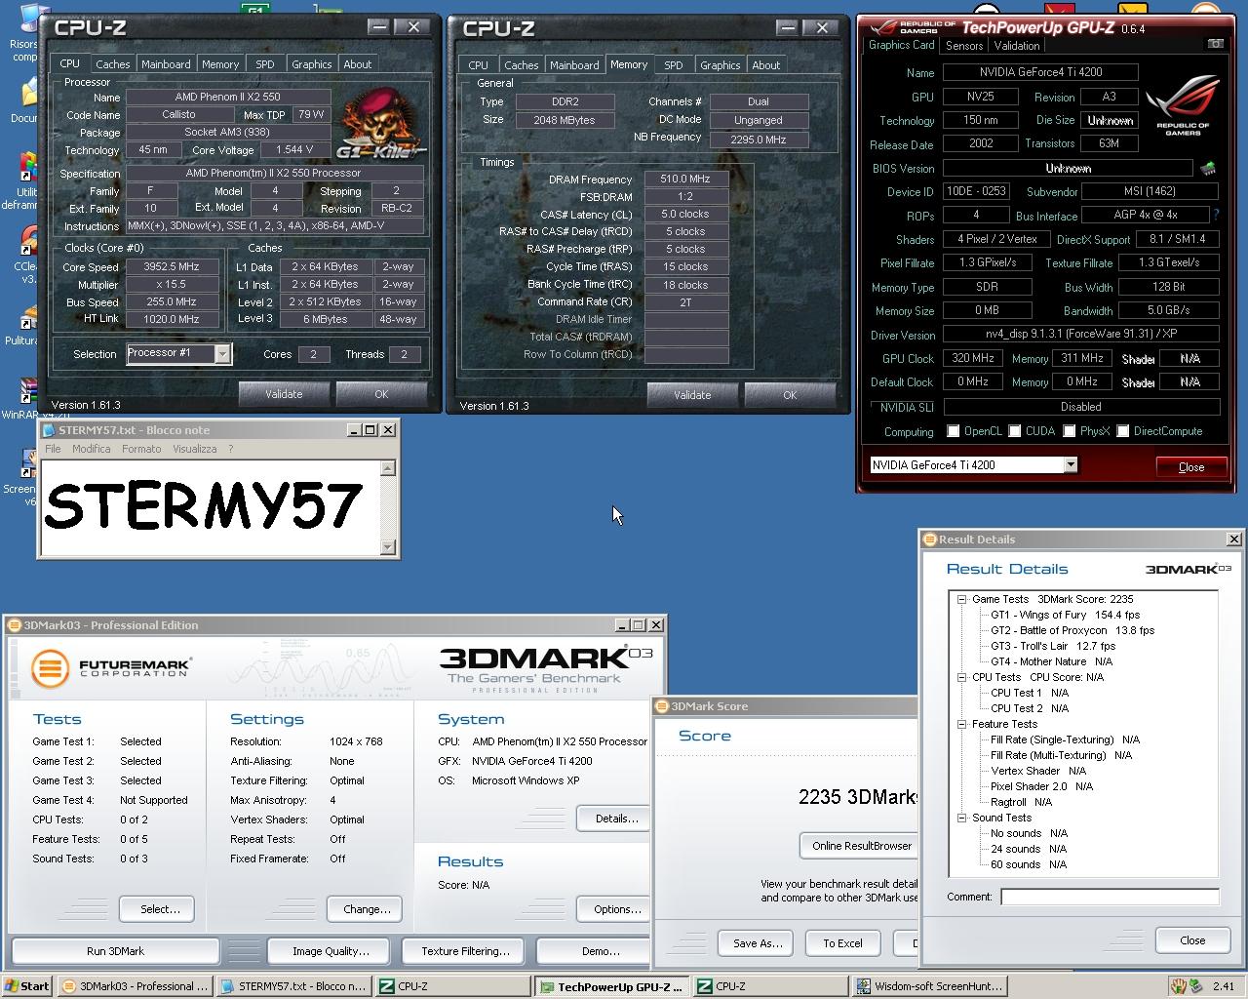Image resolution: width=1248 pixels, height=999 pixels.
Task: Switch to the Sensors tab in GPU-Z
Action: (964, 46)
